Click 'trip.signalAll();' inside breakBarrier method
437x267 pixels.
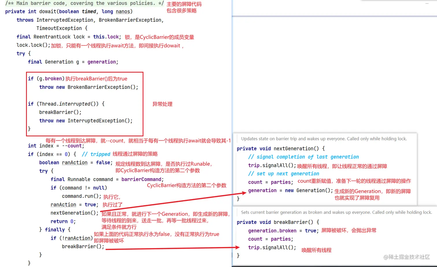coord(272,247)
